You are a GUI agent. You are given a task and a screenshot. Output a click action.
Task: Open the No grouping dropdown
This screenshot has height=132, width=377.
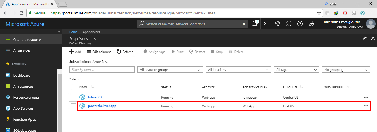346,70
